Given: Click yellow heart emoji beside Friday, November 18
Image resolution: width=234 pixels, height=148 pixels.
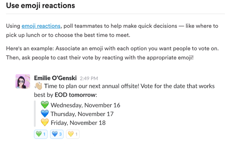Looking at the screenshot, I should tap(45, 122).
